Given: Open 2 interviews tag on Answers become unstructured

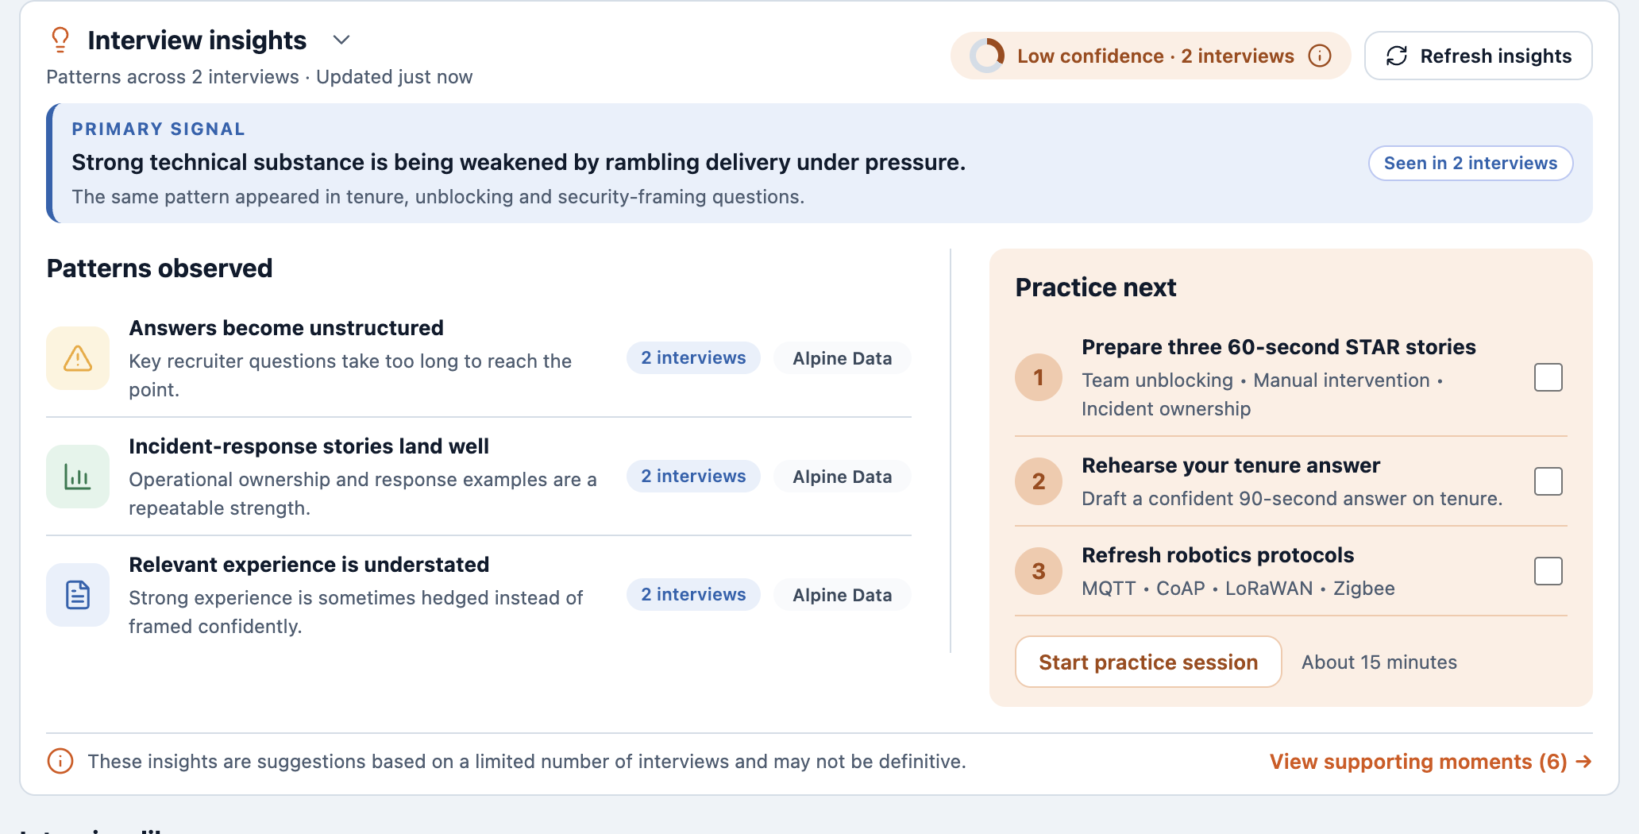Looking at the screenshot, I should click(x=693, y=358).
